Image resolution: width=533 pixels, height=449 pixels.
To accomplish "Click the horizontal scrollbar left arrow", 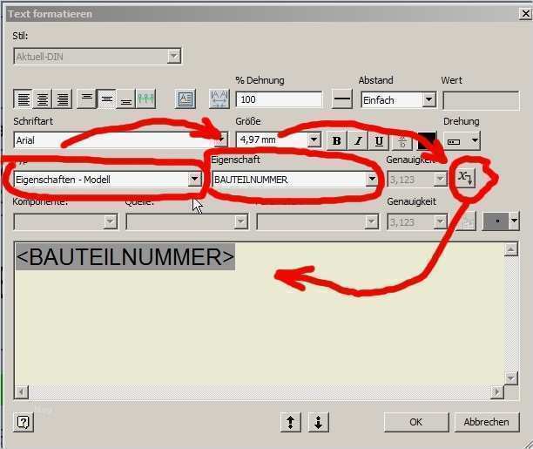I will click(x=22, y=392).
